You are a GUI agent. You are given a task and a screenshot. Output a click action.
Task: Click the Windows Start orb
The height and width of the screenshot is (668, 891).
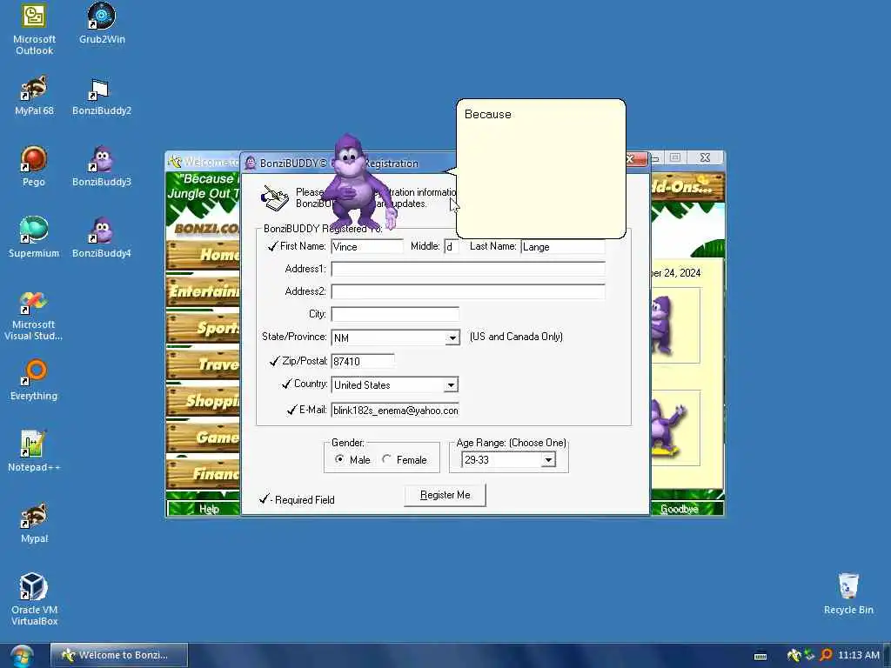(22, 656)
